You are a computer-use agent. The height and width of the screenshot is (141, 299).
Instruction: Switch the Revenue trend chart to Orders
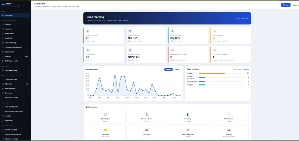coord(177,69)
